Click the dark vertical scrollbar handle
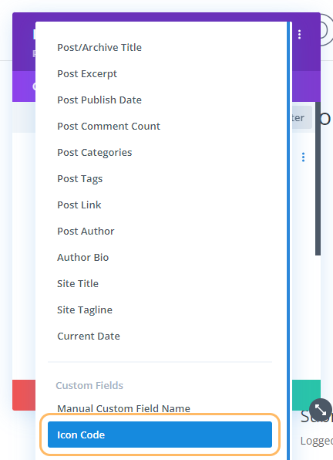333x460 pixels. click(x=318, y=178)
